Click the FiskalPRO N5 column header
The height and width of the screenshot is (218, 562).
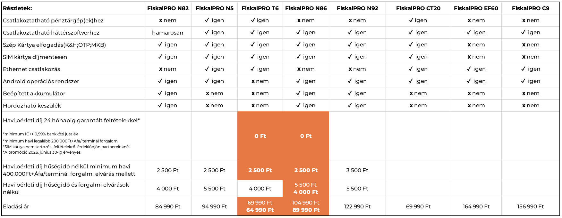pos(214,8)
